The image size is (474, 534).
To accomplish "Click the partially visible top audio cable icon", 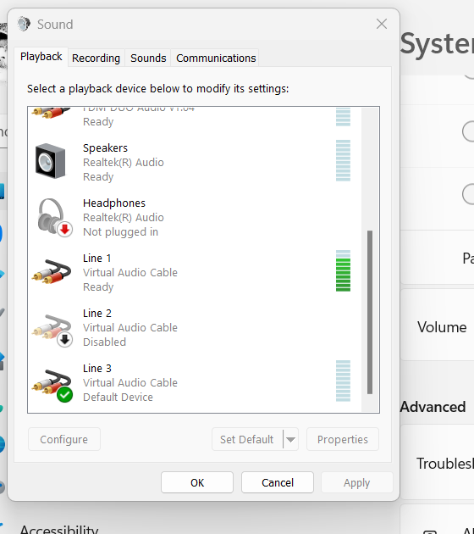I will [x=51, y=113].
